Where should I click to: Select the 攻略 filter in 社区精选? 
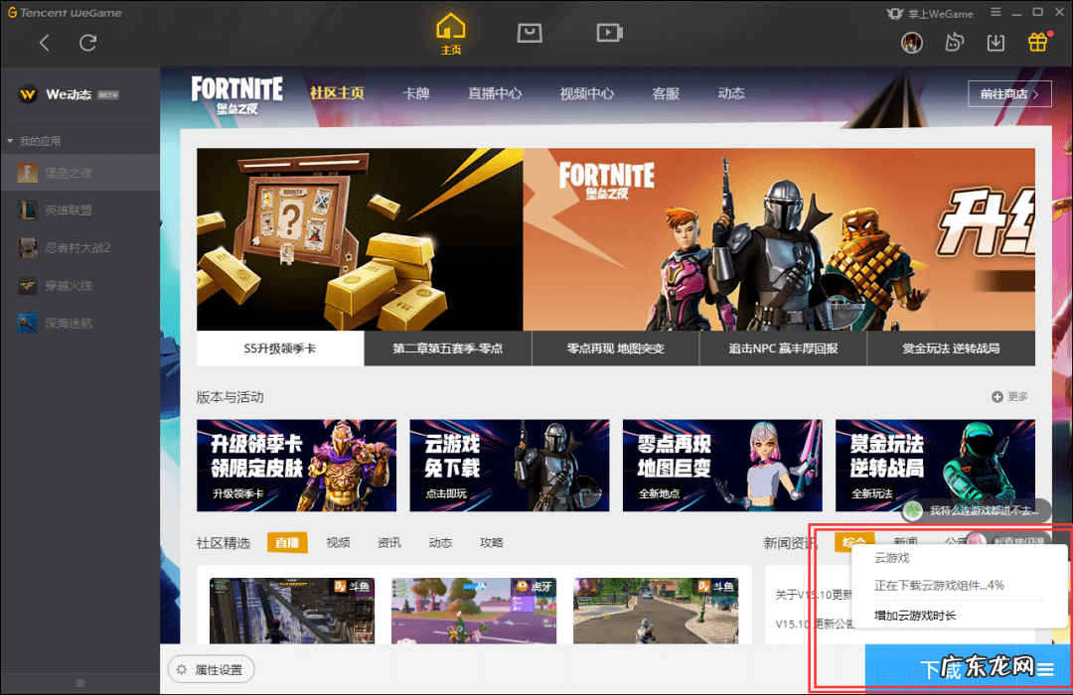(x=492, y=542)
